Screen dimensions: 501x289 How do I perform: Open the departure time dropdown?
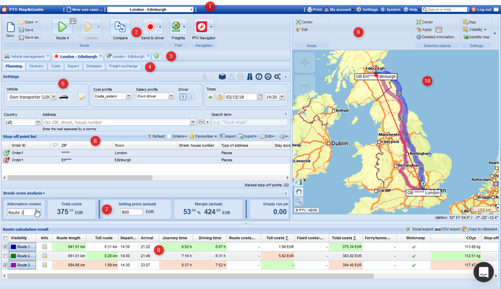[x=282, y=96]
